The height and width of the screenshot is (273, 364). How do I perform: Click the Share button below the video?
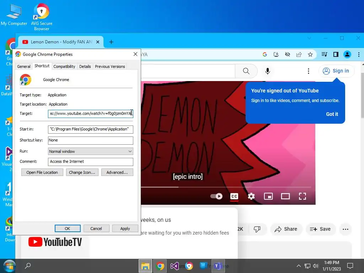286,229
